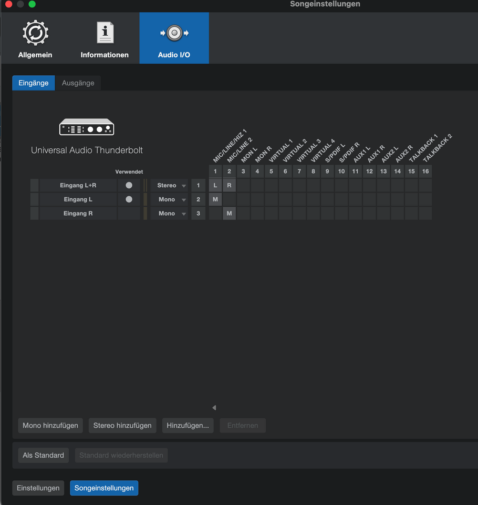478x505 pixels.
Task: Click column header 16 TALKBACK 2
Action: (x=425, y=171)
